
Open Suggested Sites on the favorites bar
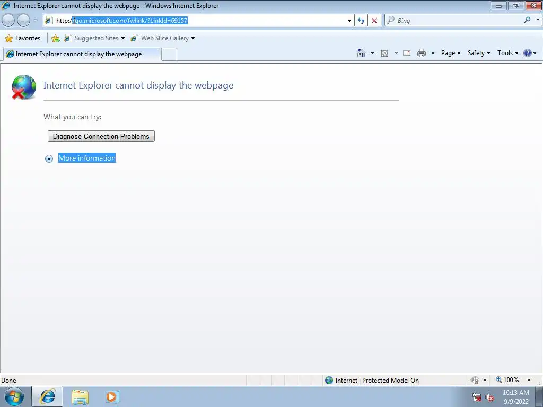click(x=94, y=38)
